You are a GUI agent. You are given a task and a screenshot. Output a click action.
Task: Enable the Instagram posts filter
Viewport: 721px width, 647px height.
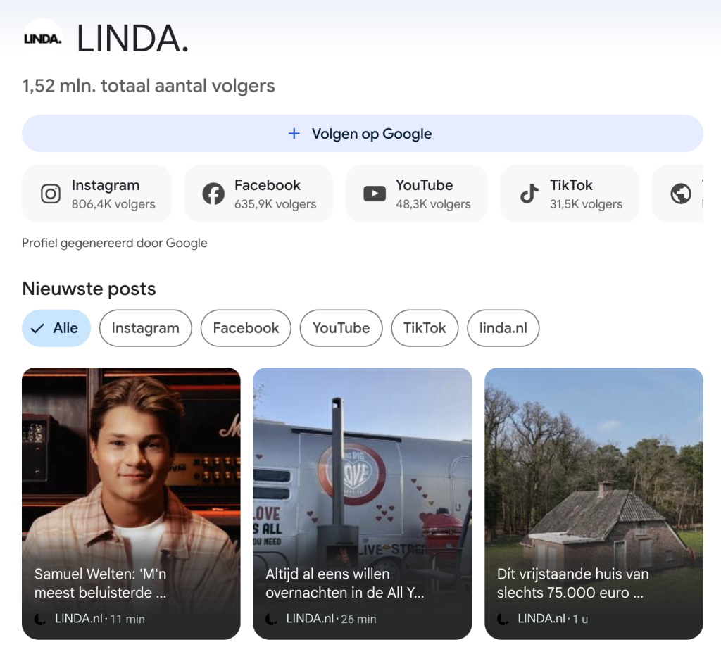pyautogui.click(x=145, y=328)
